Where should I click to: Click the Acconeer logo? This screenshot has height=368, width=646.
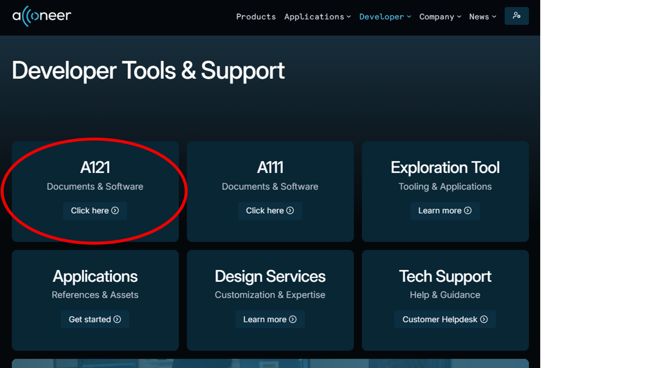coord(42,16)
